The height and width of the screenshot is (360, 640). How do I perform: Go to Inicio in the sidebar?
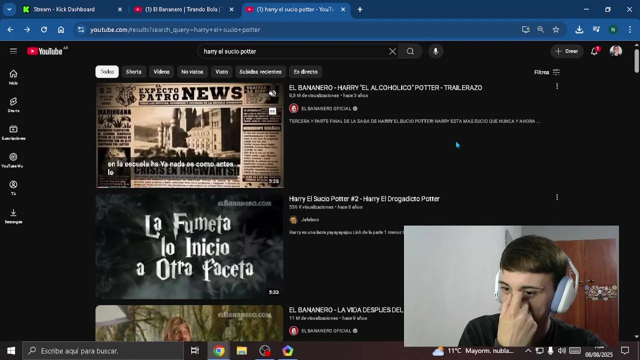click(x=13, y=77)
